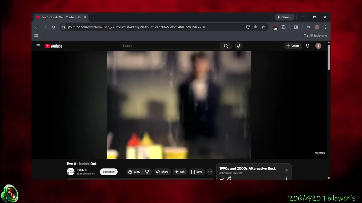Subscribe to the EVE6 channel
362x203 pixels.
pyautogui.click(x=109, y=172)
